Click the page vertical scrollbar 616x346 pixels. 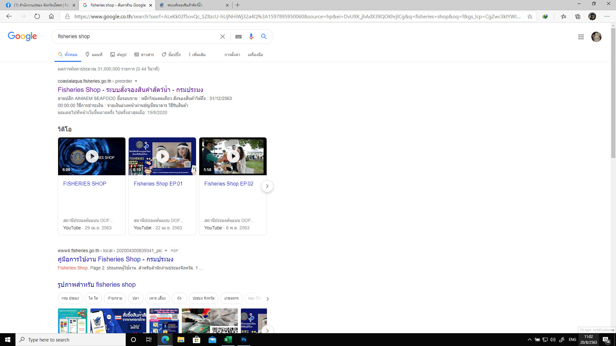(x=613, y=93)
